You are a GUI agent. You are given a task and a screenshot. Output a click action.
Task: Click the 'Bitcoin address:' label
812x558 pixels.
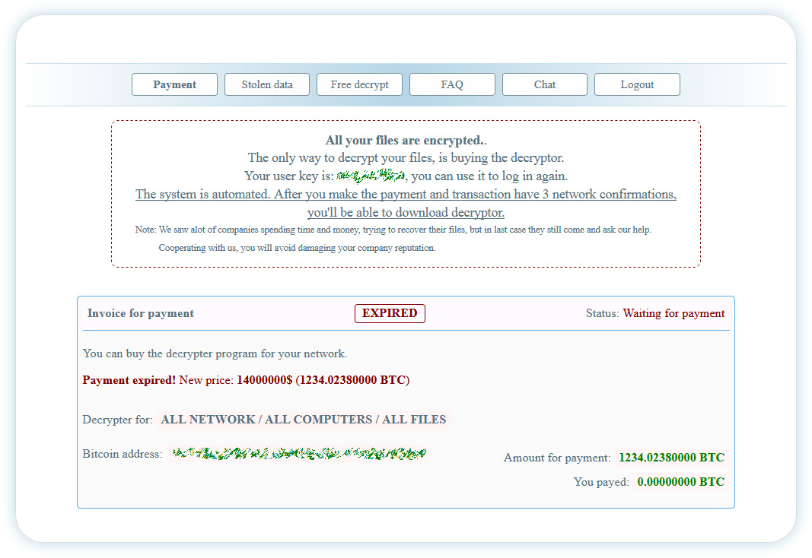pyautogui.click(x=123, y=454)
